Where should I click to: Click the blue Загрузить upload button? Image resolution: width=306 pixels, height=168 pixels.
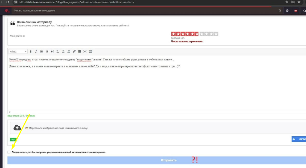(x=299, y=139)
